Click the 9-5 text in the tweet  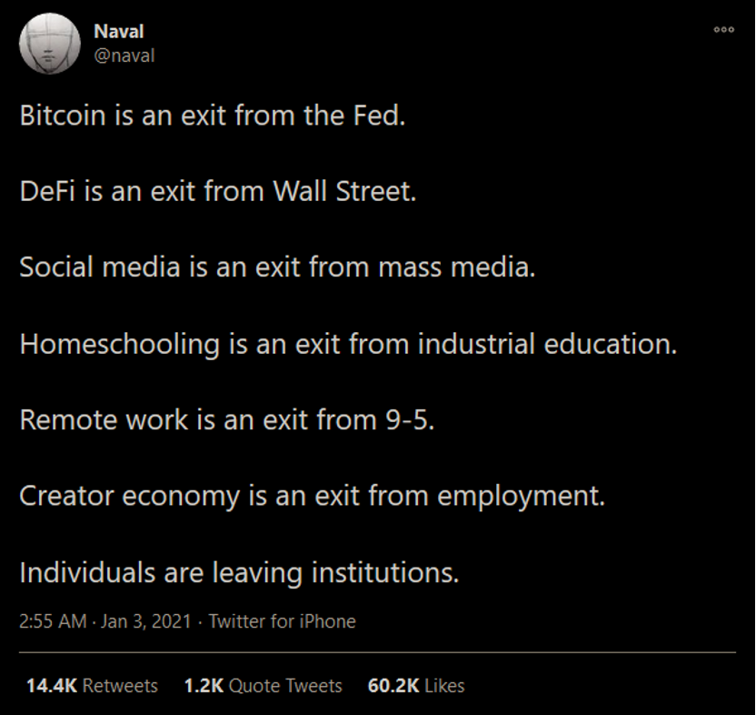tap(409, 419)
